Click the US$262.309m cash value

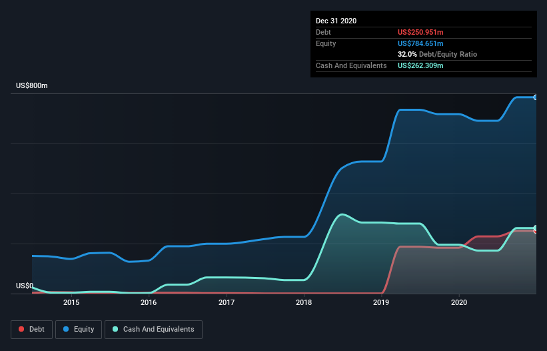(x=420, y=65)
